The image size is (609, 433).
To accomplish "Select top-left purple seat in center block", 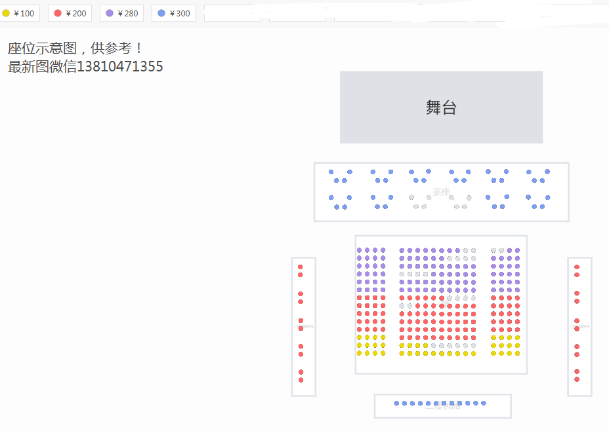I will click(402, 250).
